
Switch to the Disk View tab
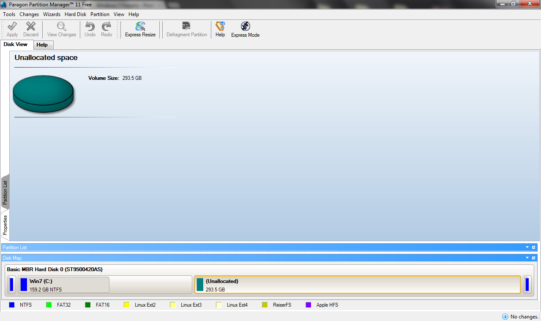coord(16,44)
